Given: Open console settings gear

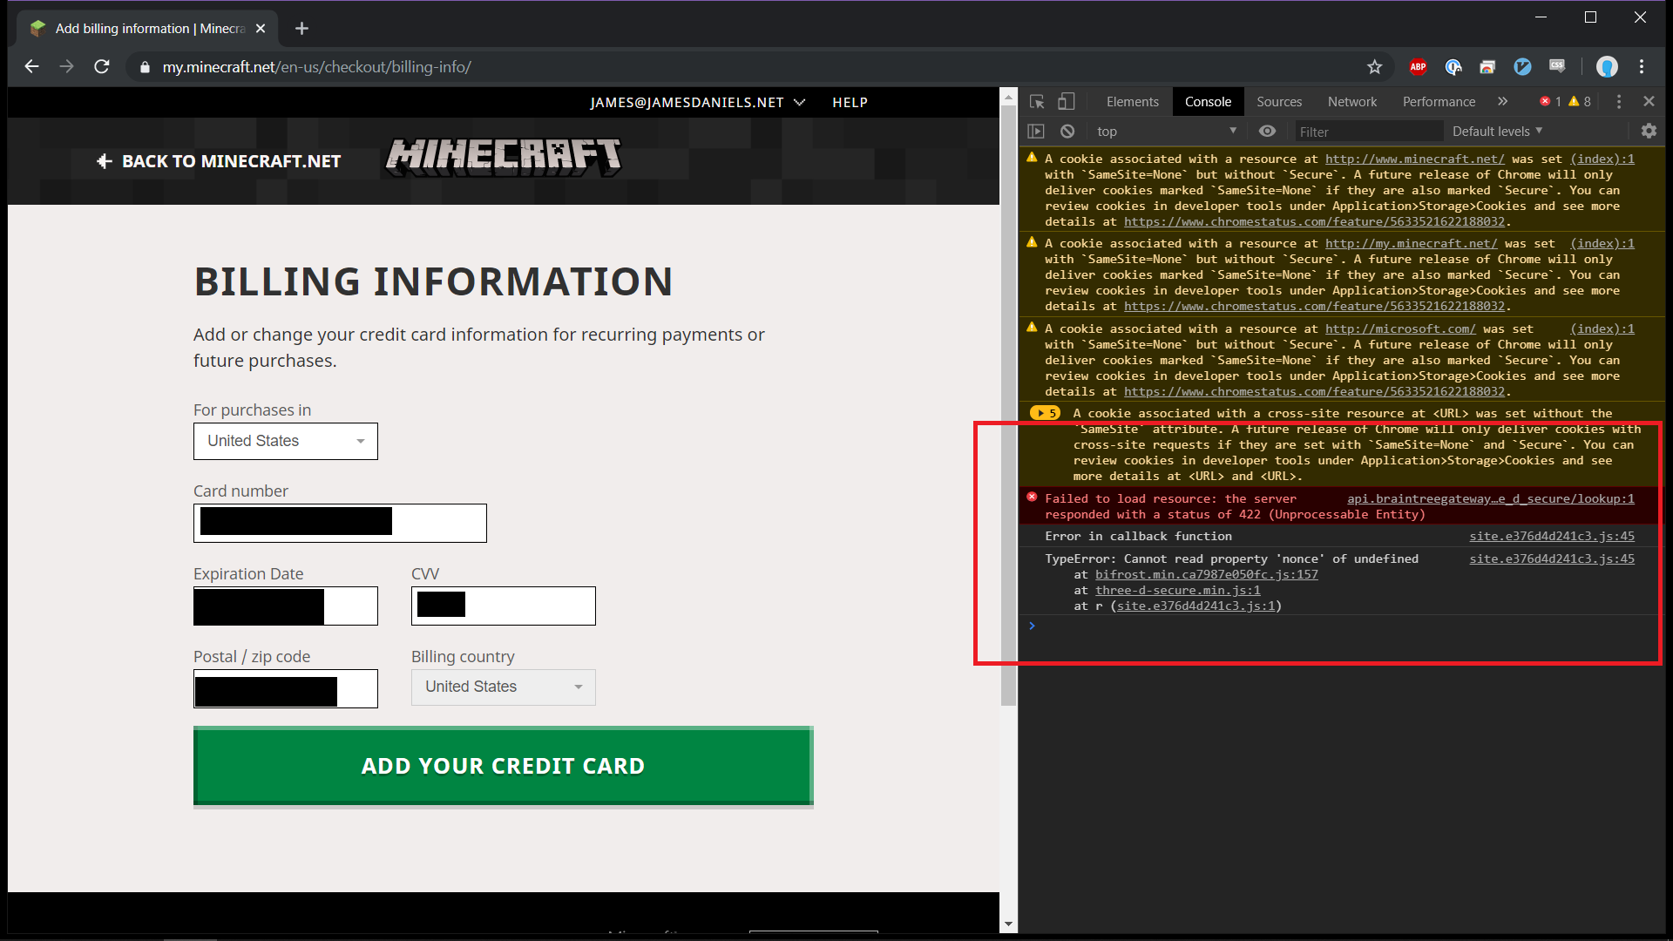Looking at the screenshot, I should tap(1649, 132).
